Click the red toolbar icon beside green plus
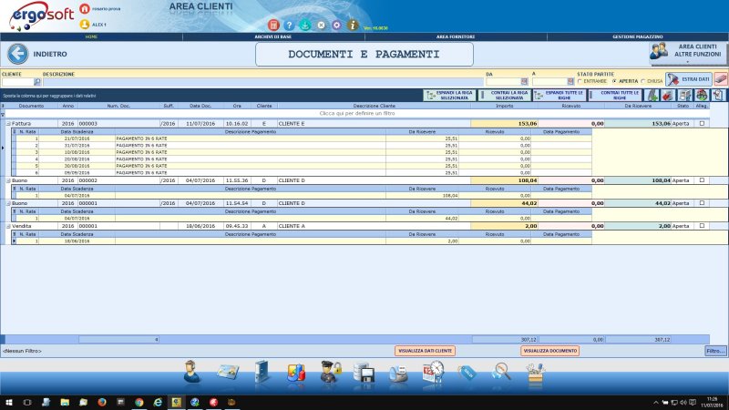Viewport: 729px width, 410px height. (668, 96)
